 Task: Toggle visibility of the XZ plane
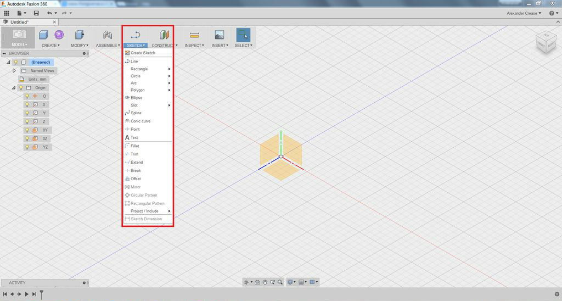pos(27,138)
